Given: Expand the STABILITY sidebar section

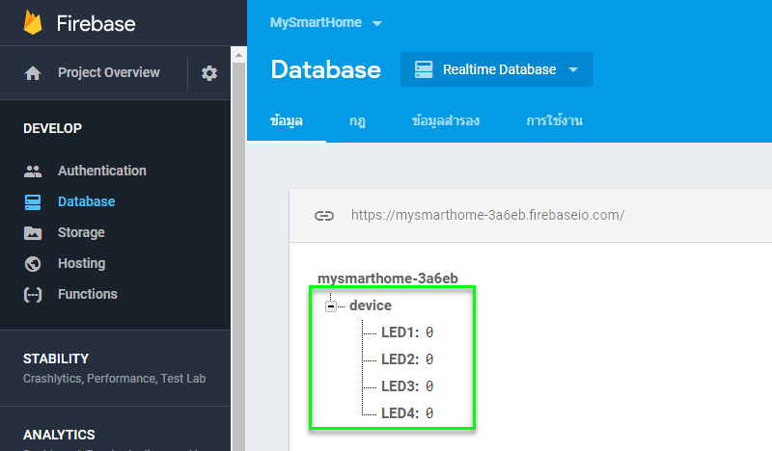Looking at the screenshot, I should point(56,358).
